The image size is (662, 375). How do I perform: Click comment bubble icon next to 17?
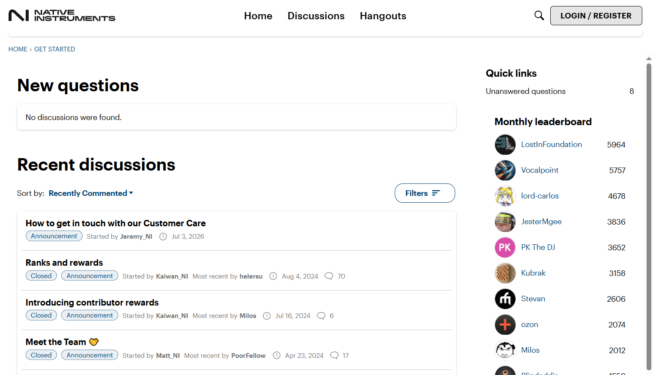point(334,356)
